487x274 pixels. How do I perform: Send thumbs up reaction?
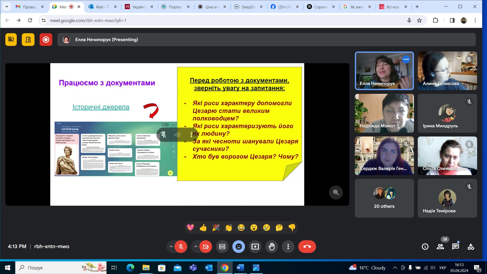203,228
